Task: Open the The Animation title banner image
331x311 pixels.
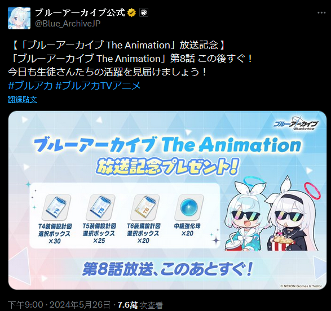Action: pyautogui.click(x=167, y=200)
